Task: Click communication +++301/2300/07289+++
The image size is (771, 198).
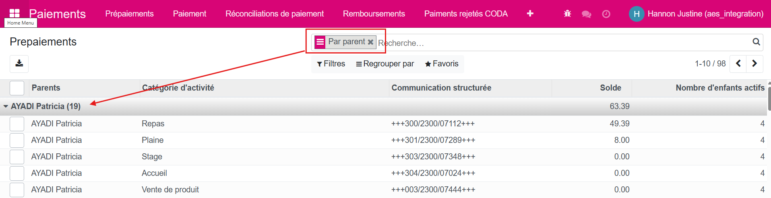Action: (x=433, y=140)
